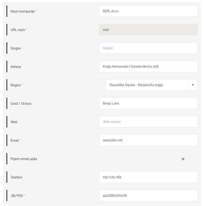Click the Grad / Država label text

click(21, 104)
